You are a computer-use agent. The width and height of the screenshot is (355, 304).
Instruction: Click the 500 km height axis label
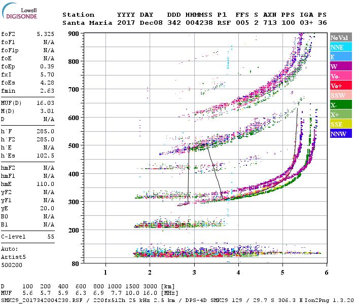tap(74, 146)
